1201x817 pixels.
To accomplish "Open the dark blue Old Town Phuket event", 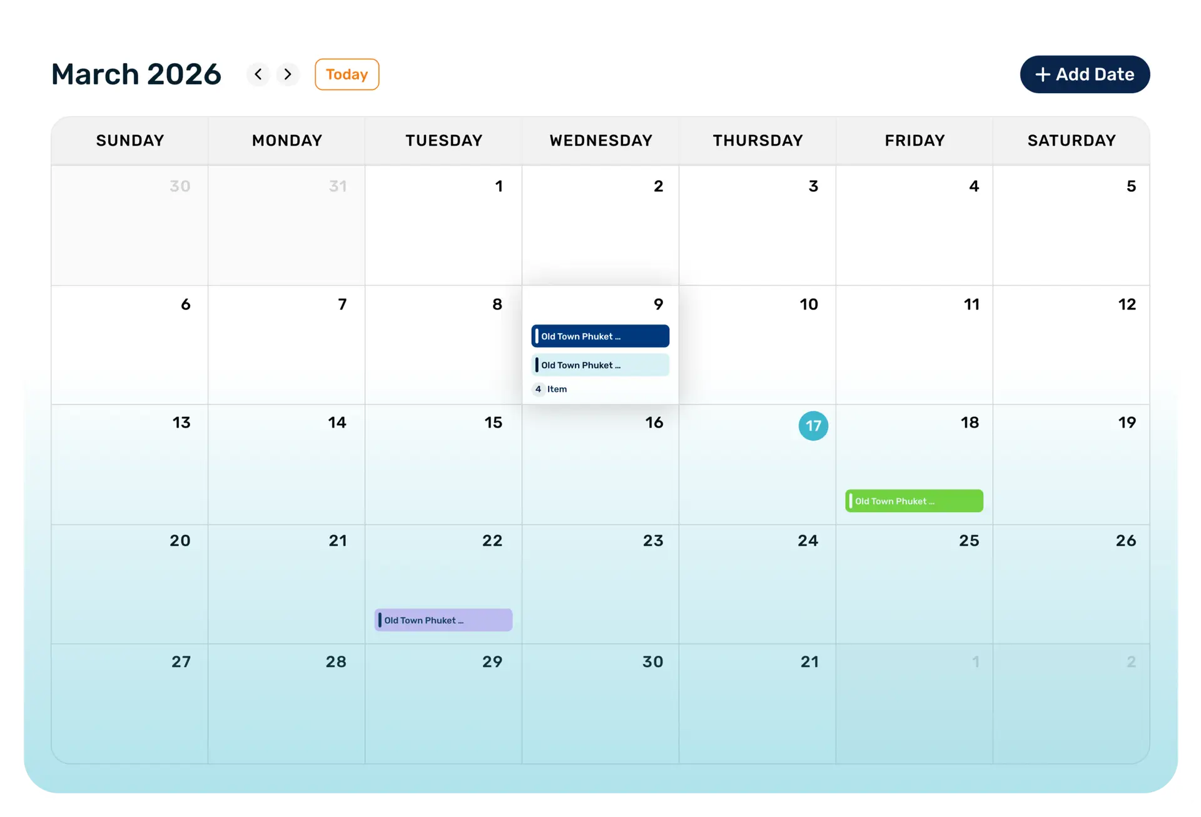I will pos(600,336).
